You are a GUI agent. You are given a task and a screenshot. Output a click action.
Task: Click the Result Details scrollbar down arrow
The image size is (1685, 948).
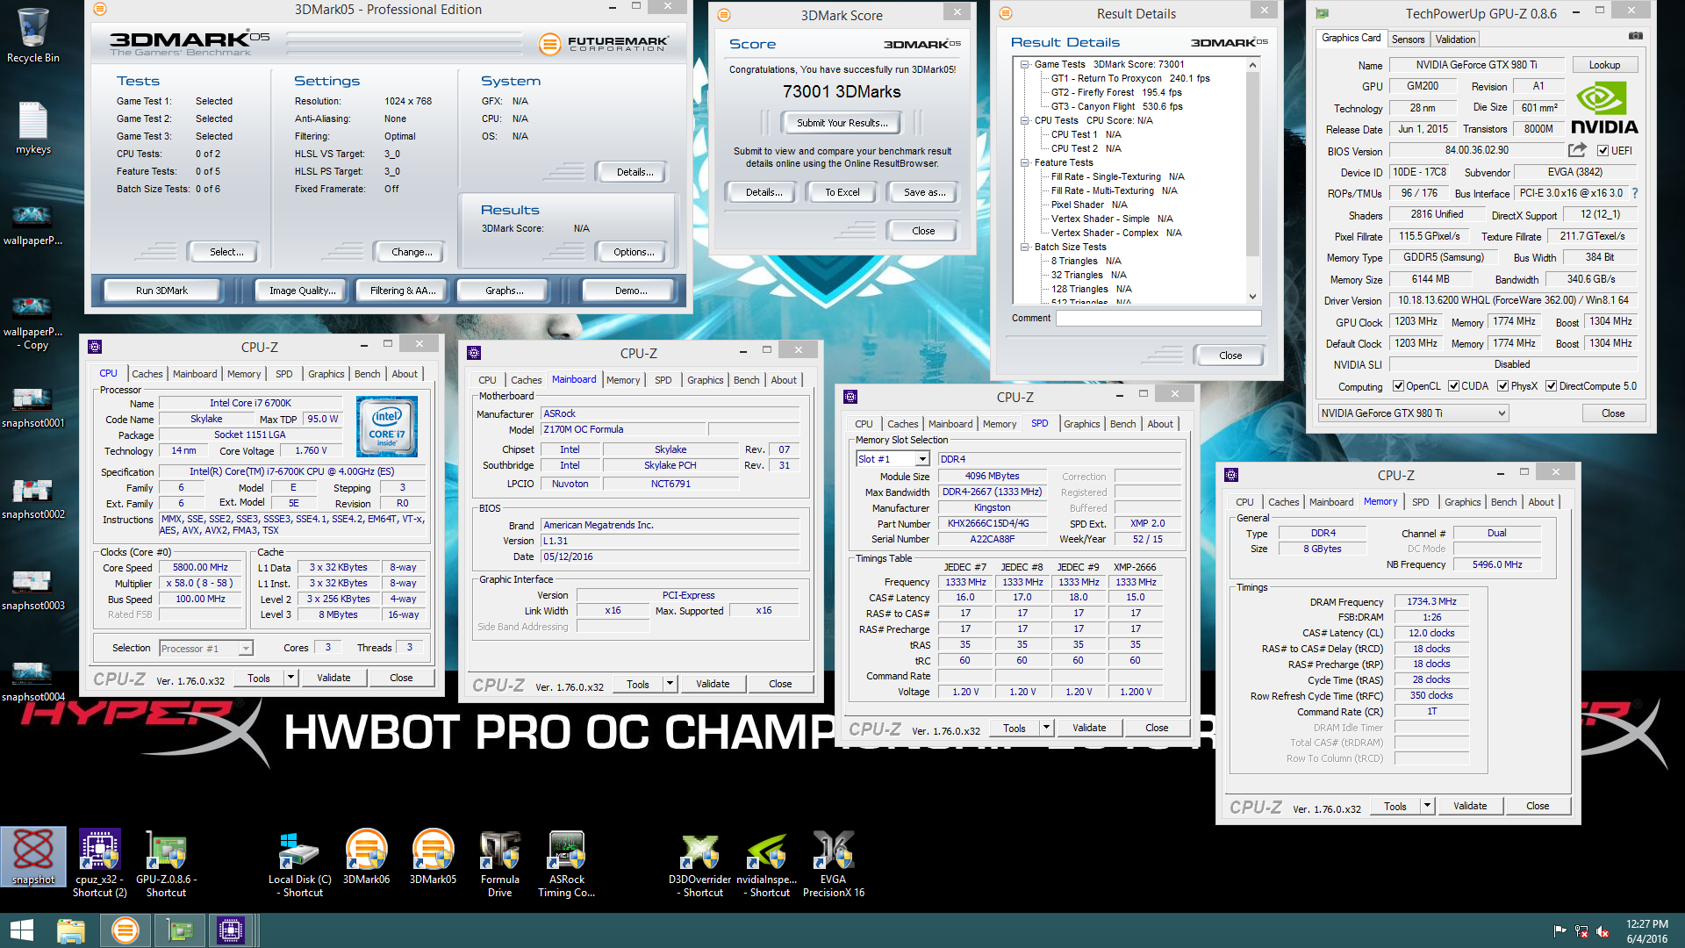(x=1252, y=297)
